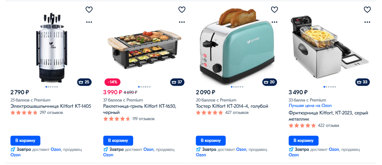This screenshot has height=165, width=382.
Task: Click the В корзину button under the deep fryer
Action: [x=303, y=141]
